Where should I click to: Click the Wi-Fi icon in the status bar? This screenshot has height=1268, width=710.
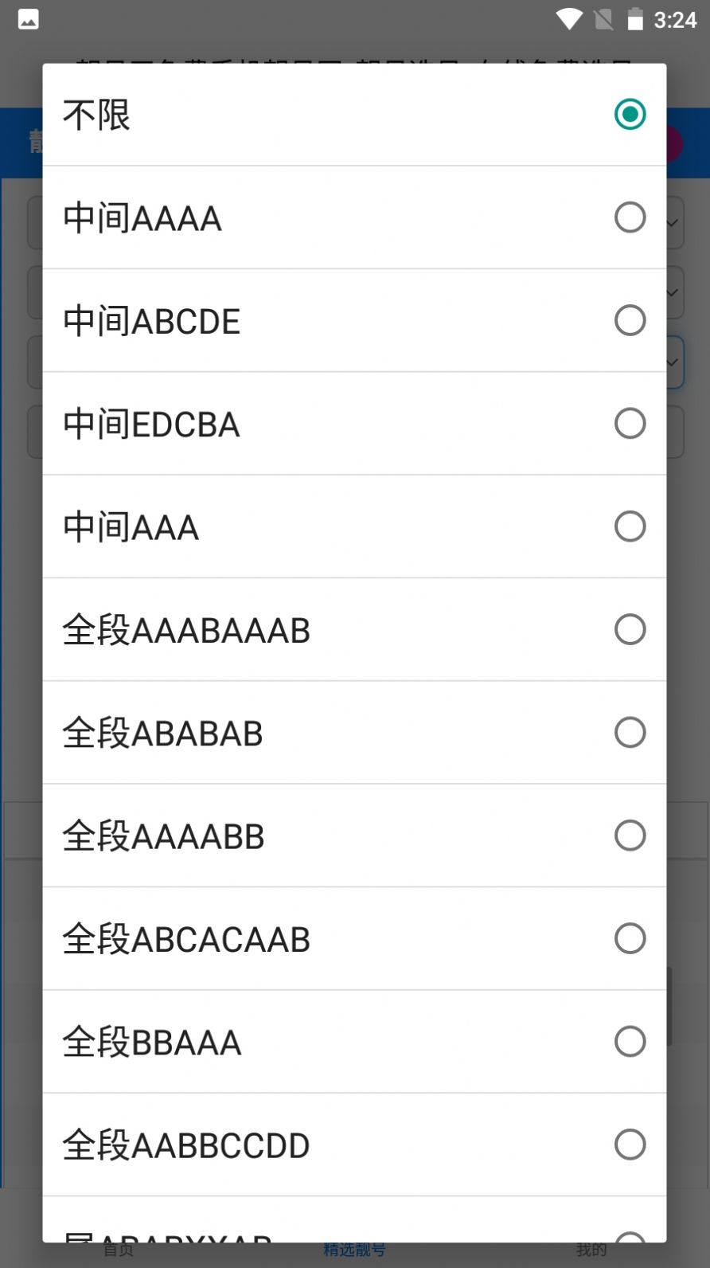coord(568,20)
